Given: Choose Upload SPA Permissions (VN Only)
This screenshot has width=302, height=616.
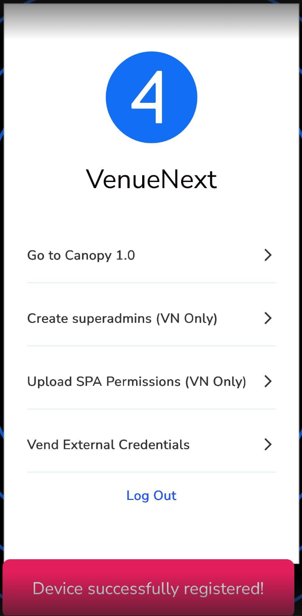Looking at the screenshot, I should coord(151,381).
